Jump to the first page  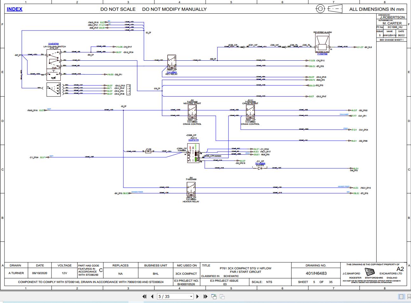pyautogui.click(x=144, y=296)
